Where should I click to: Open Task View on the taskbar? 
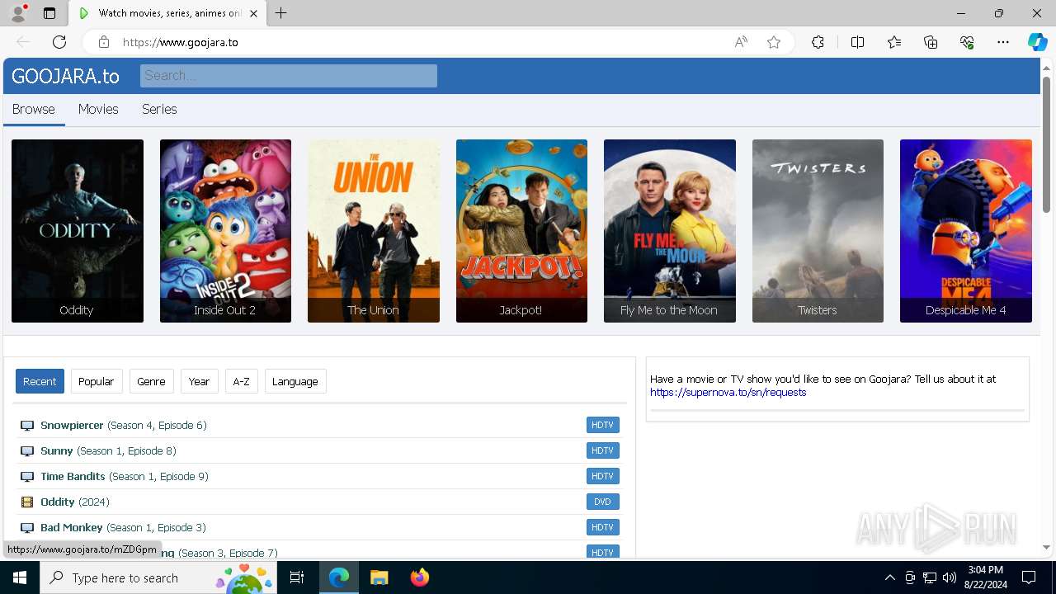tap(297, 577)
